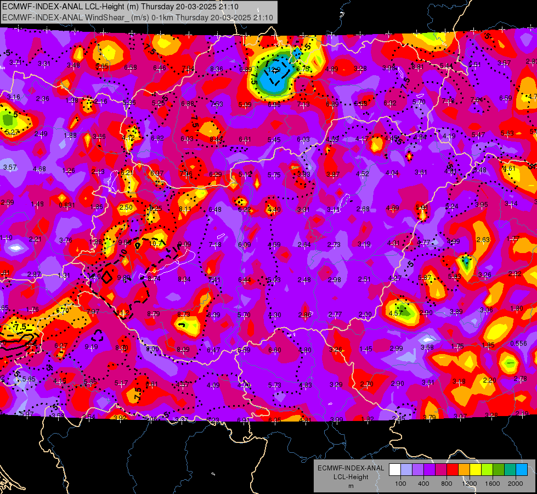Click the dark green swatch right of 1600
The image size is (537, 494).
[499, 470]
